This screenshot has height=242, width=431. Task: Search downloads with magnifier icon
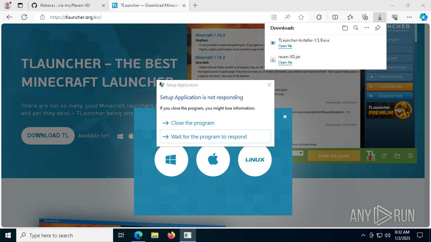click(356, 28)
